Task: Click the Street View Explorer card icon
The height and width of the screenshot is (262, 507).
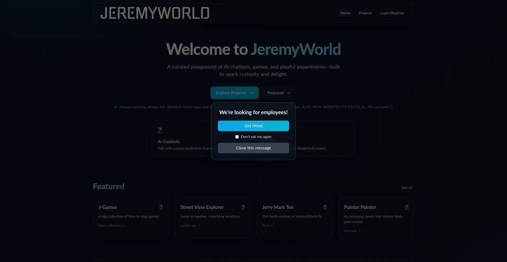Action: [x=243, y=207]
